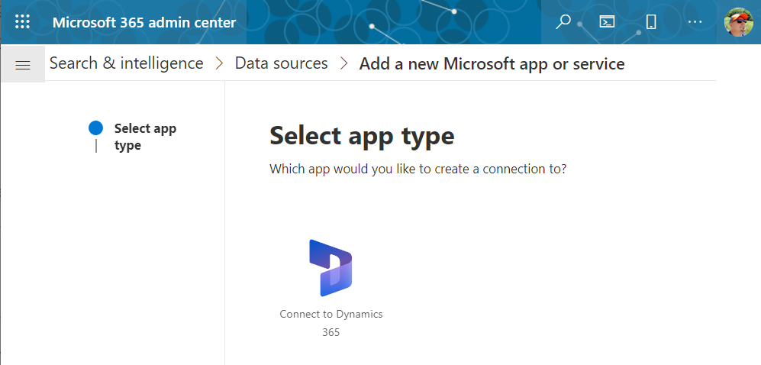The image size is (761, 365).
Task: Click the 'Connect to Dynamics 365' label
Action: coord(331,323)
